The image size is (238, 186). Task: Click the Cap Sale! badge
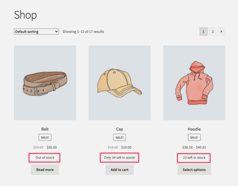pos(119,137)
